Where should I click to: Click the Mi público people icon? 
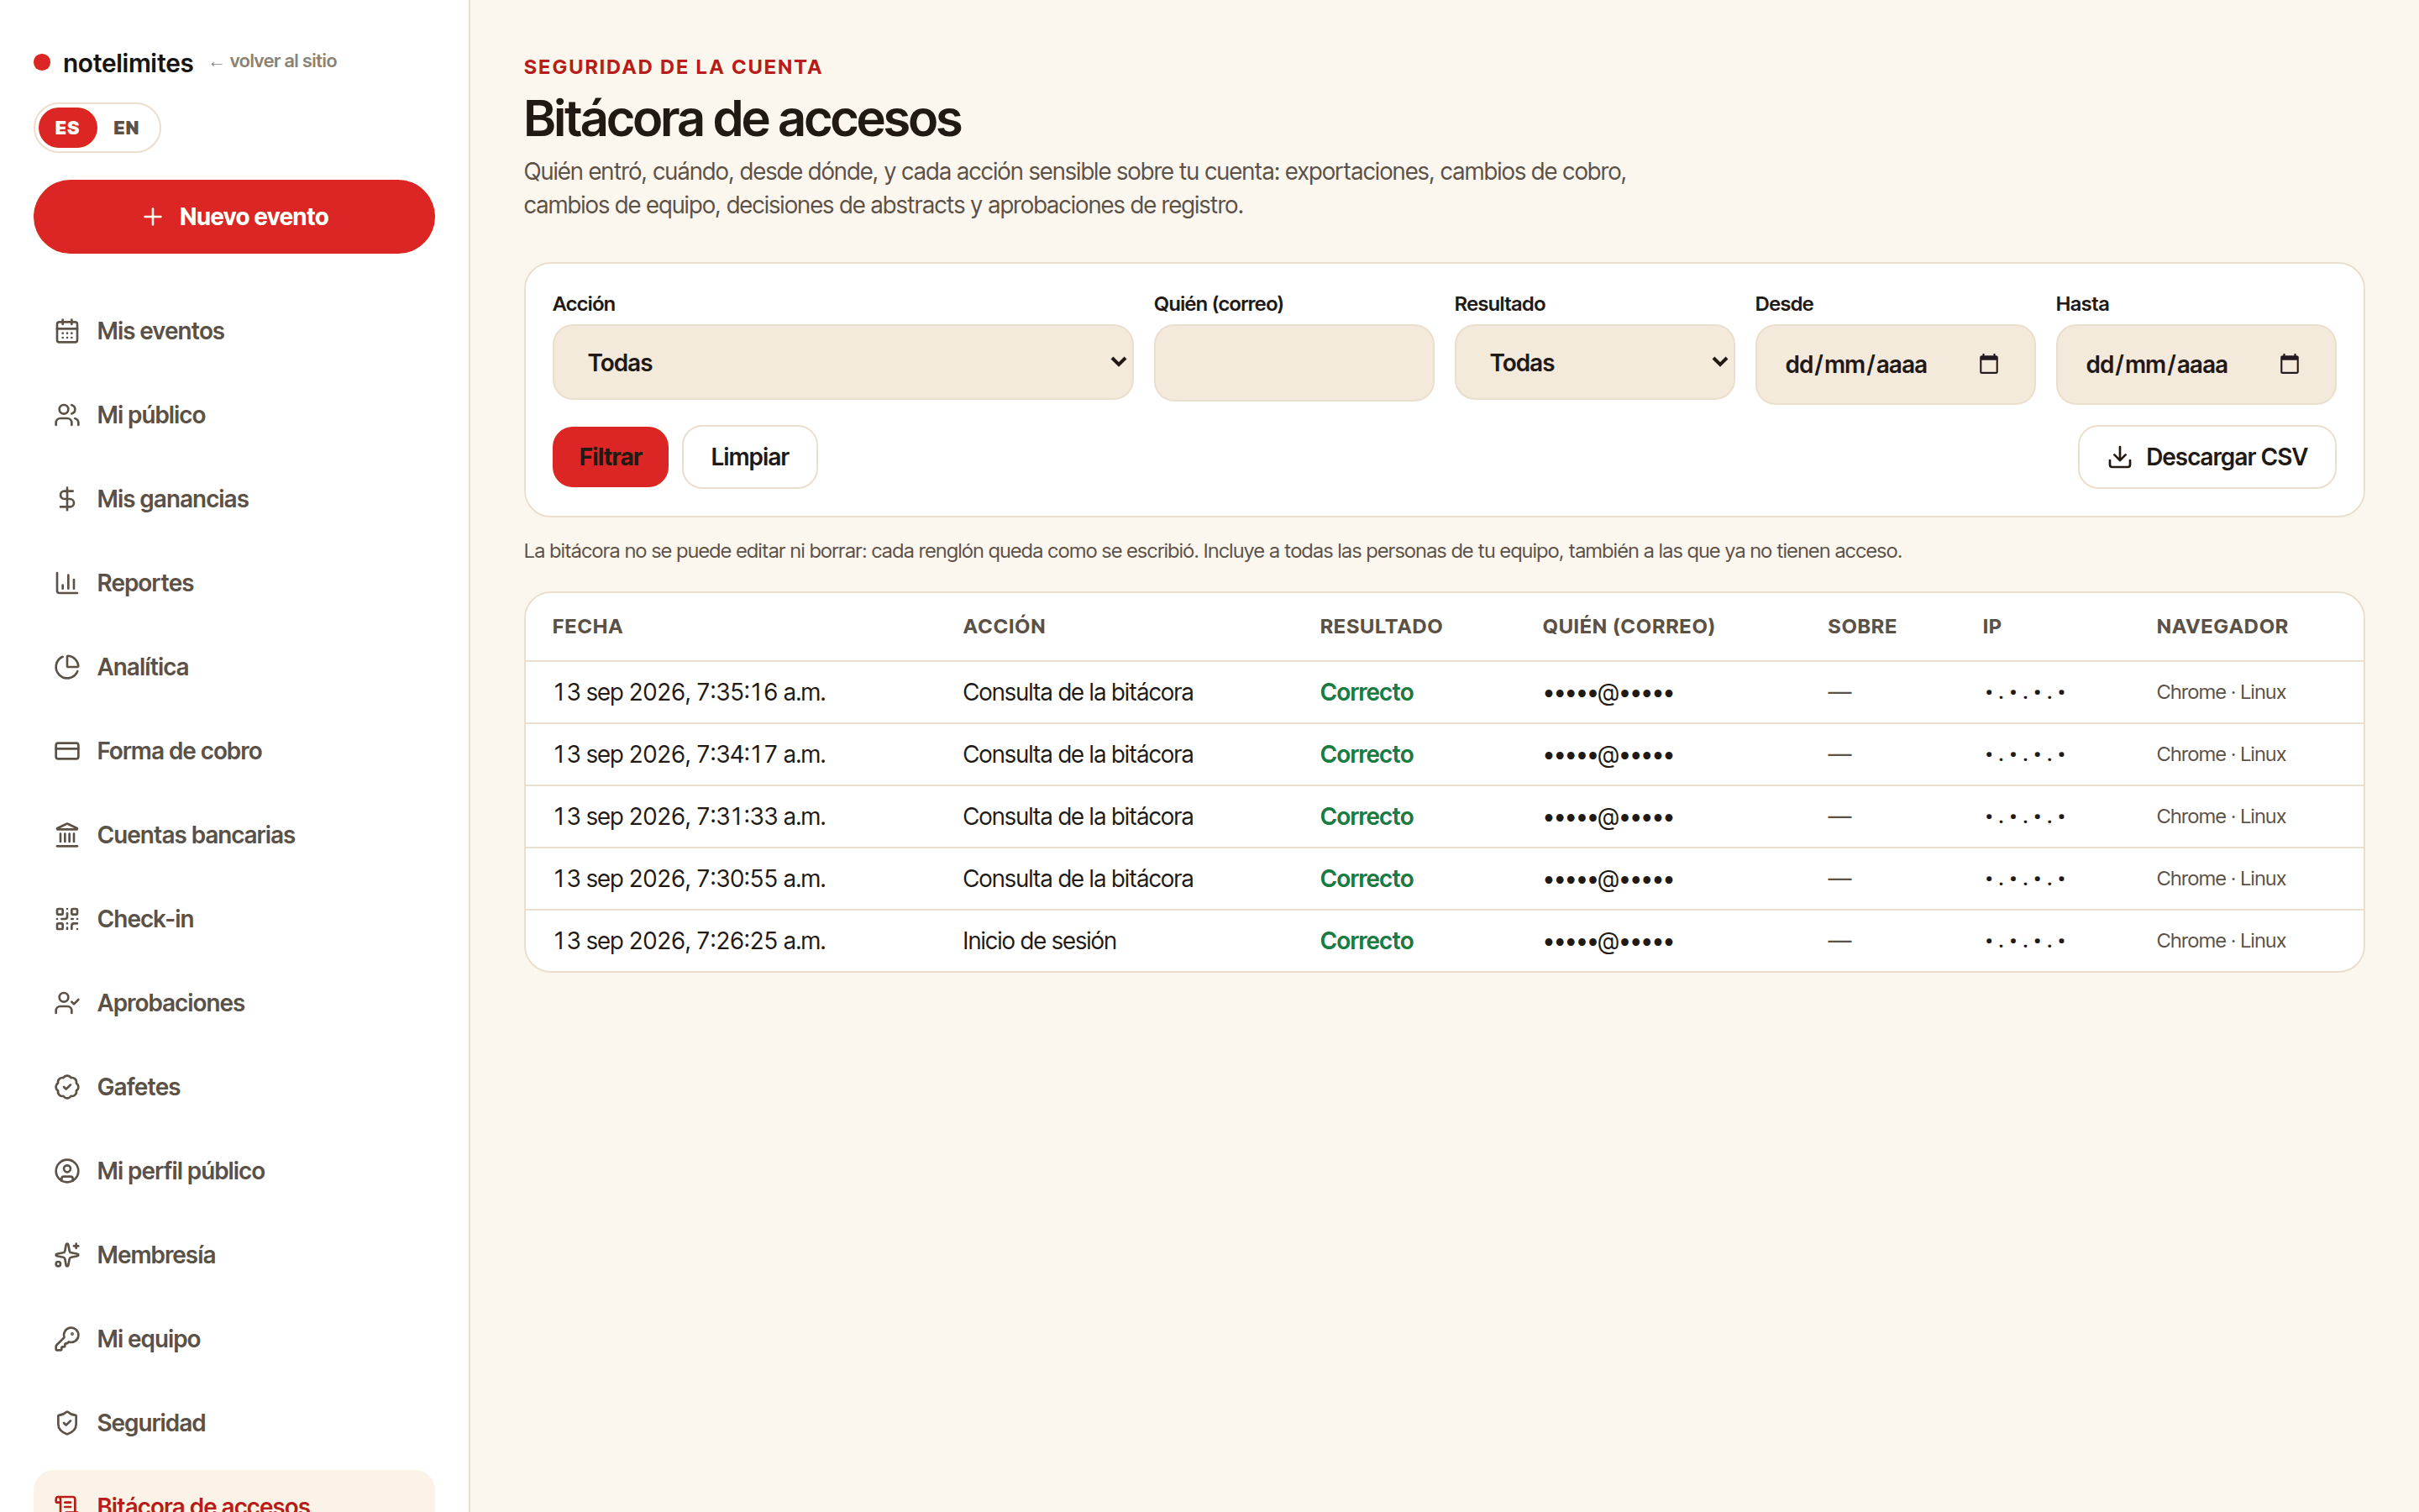(67, 415)
